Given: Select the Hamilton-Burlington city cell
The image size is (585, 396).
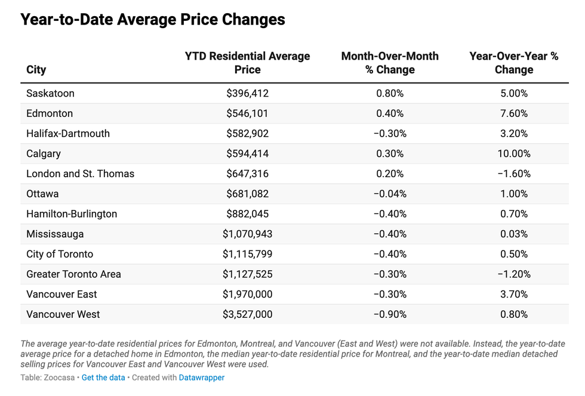Looking at the screenshot, I should [72, 214].
